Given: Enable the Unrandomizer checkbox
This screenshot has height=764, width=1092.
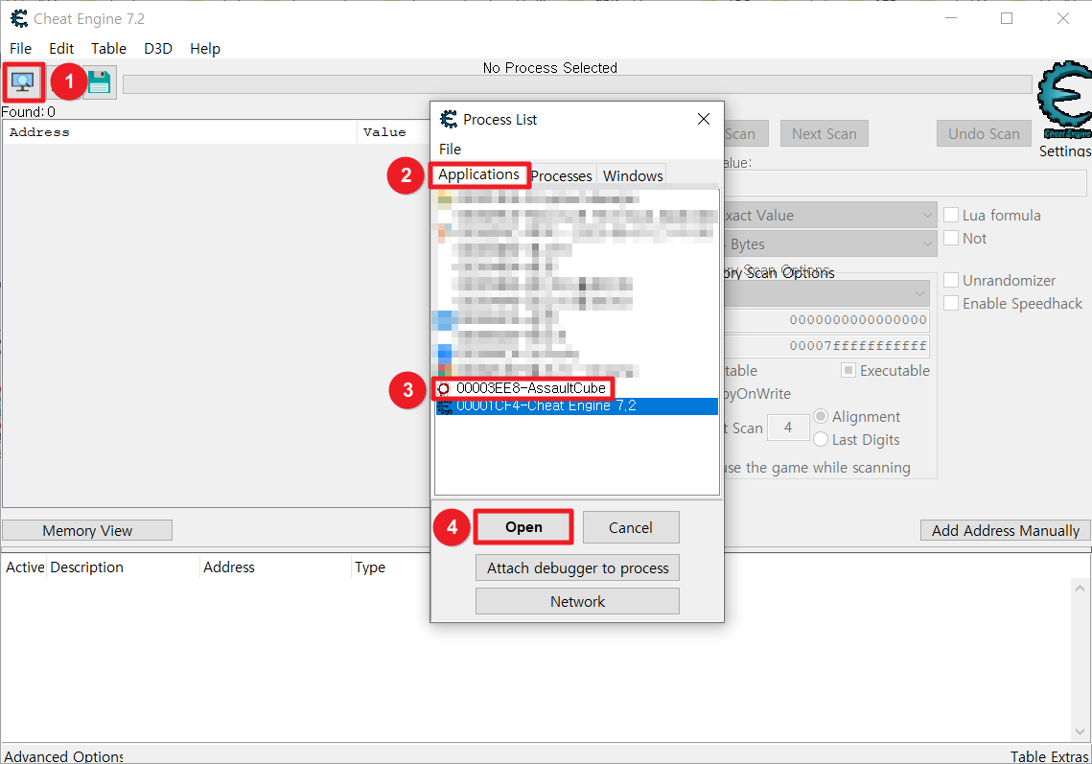Looking at the screenshot, I should pos(951,281).
